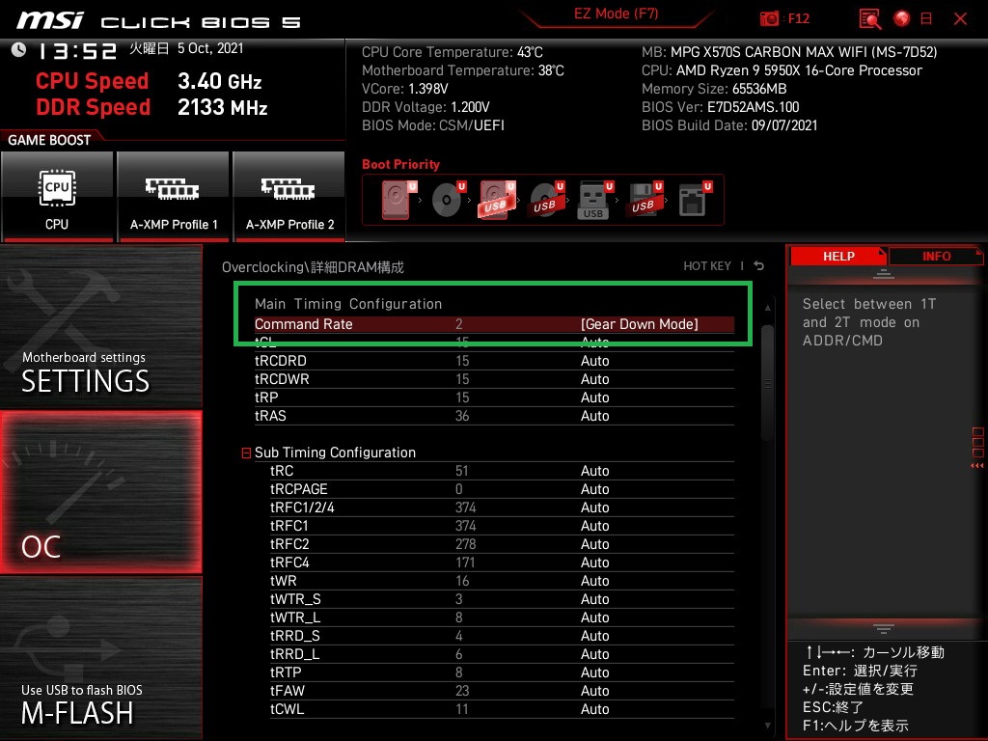This screenshot has height=741, width=988.
Task: Change tRFC1/2/4 Auto setting
Action: point(594,508)
